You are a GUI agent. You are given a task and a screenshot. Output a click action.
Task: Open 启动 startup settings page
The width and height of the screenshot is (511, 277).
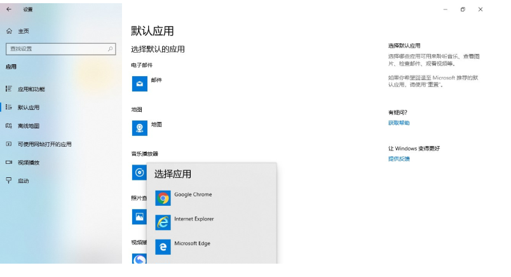pyautogui.click(x=24, y=181)
